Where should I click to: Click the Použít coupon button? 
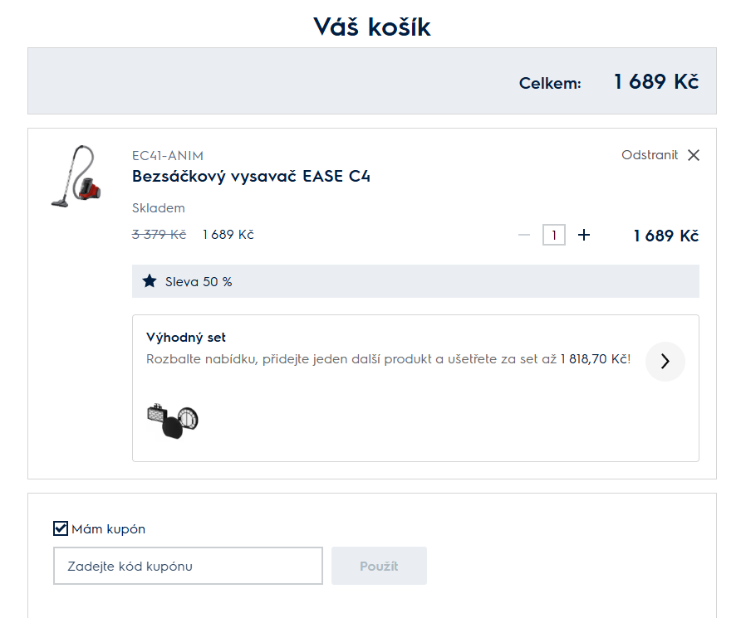click(x=379, y=565)
